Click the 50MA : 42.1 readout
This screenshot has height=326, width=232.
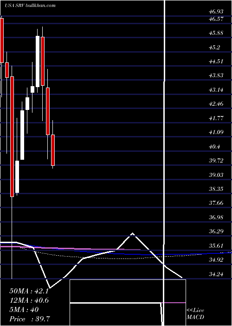tap(29, 291)
